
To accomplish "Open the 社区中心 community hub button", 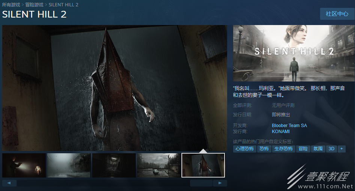I will (x=337, y=14).
